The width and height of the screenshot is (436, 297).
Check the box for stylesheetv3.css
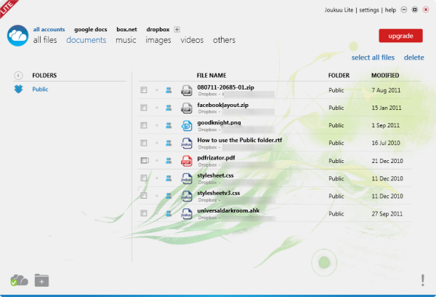point(143,196)
